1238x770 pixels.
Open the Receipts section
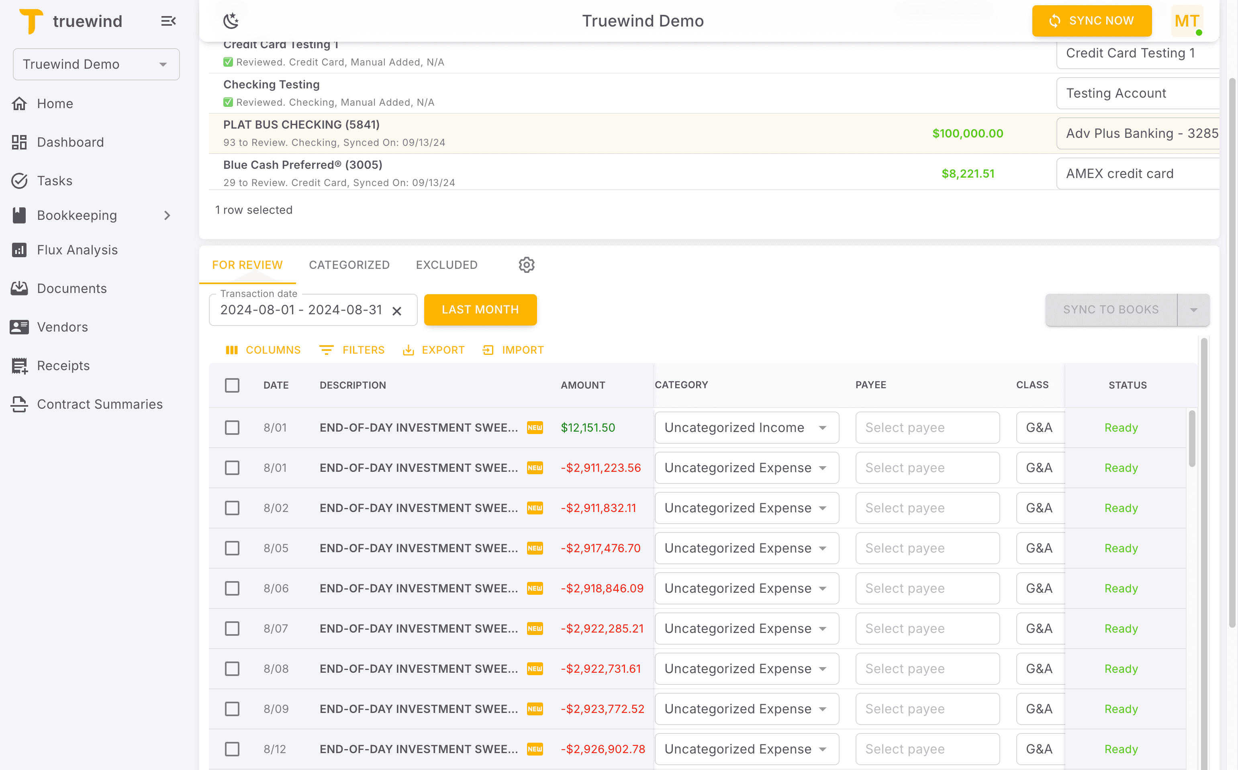click(63, 366)
